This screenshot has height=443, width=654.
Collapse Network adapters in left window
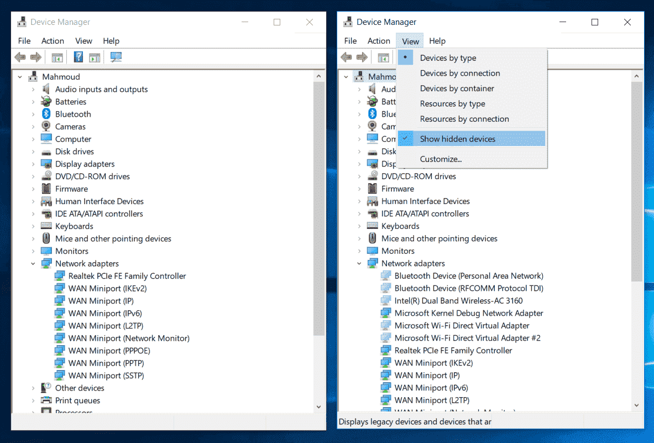pos(33,264)
